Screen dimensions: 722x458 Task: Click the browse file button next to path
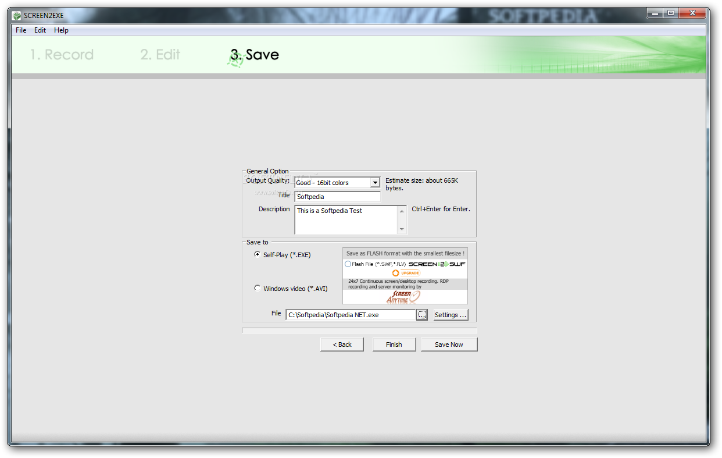point(422,315)
